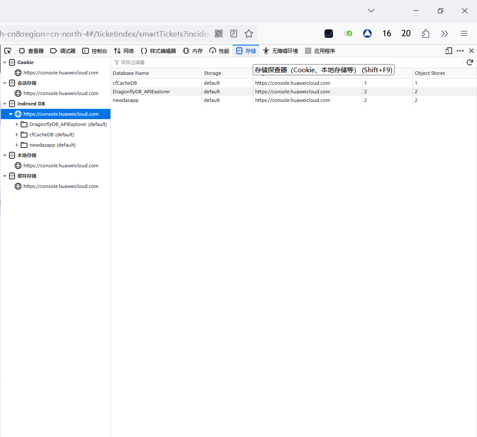Viewport: 477px width, 437px height.
Task: Click Storage cell 'default' in cfCacheDB row
Action: coord(227,83)
